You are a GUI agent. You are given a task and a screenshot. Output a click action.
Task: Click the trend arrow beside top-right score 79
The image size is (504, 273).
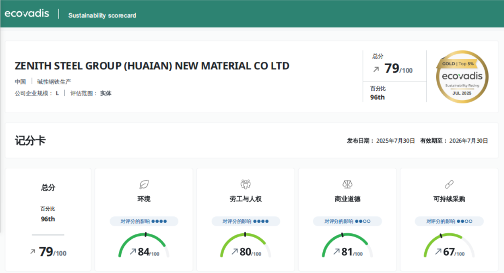376,69
